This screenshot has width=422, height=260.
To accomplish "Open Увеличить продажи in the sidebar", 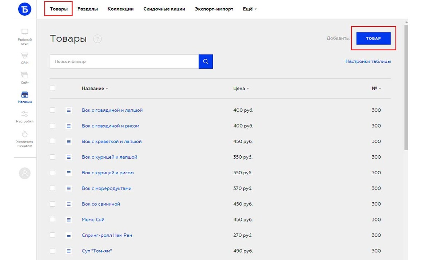I will (x=24, y=139).
